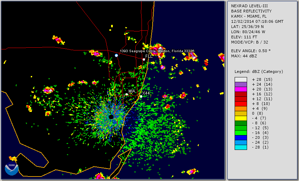299x181 pixels.
Task: Click the + 8 (10) legend label
Action: (261, 104)
